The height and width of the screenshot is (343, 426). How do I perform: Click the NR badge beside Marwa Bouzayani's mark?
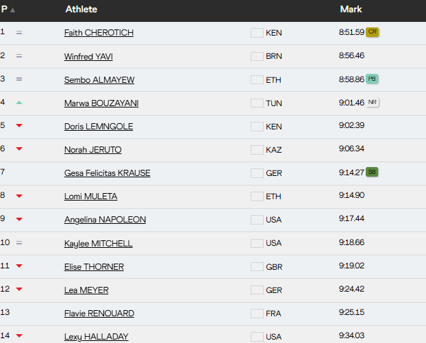(x=373, y=102)
